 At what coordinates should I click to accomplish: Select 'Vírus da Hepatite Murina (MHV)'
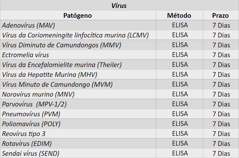(x=50, y=74)
